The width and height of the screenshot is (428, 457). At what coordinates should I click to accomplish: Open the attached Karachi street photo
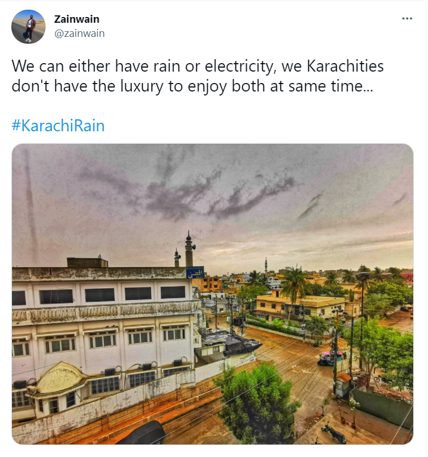point(212,294)
